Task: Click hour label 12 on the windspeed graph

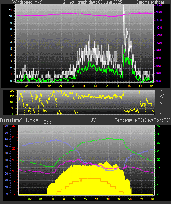Action: pyautogui.click(x=84, y=86)
